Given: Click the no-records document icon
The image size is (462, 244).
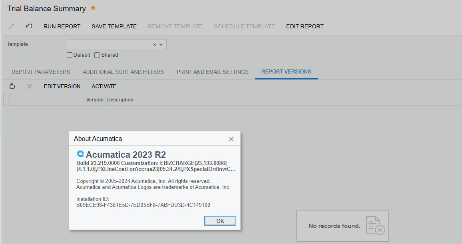Looking at the screenshot, I should (375, 226).
